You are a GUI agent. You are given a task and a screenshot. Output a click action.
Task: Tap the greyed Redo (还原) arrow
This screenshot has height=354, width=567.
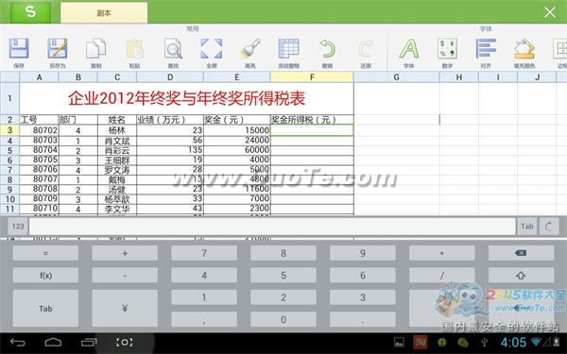366,49
